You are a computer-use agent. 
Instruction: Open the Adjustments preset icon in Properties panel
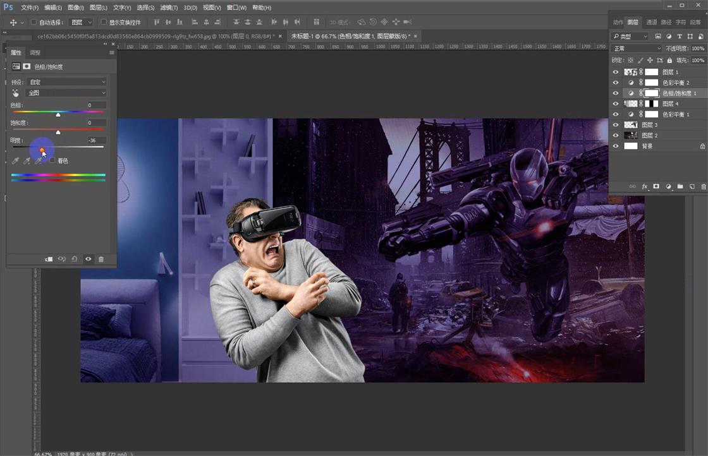coord(16,66)
